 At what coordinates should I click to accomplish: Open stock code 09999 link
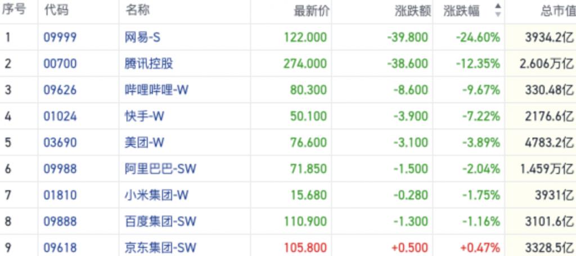60,38
